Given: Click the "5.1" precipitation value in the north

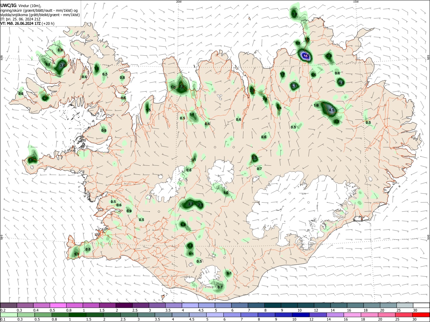Looking at the screenshot, I should [294, 86].
